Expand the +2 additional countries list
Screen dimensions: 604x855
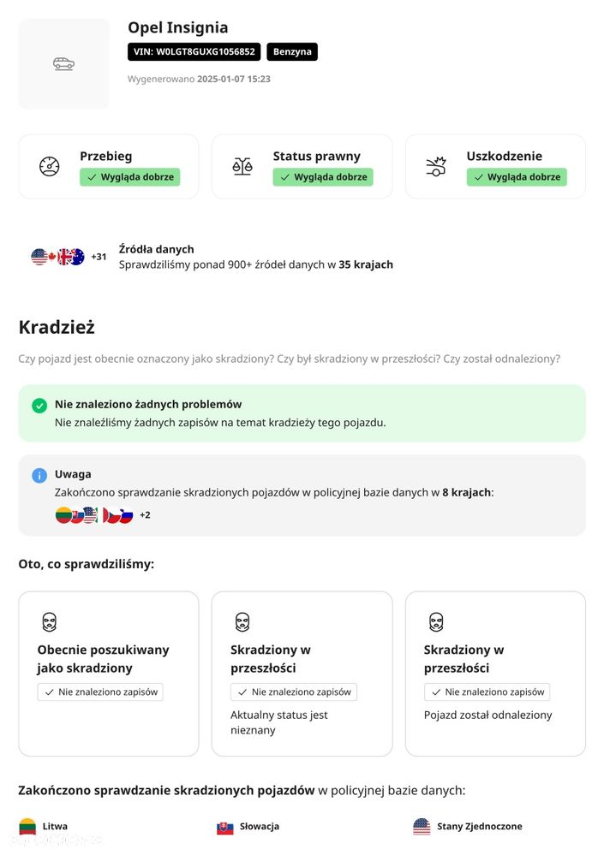tap(145, 515)
